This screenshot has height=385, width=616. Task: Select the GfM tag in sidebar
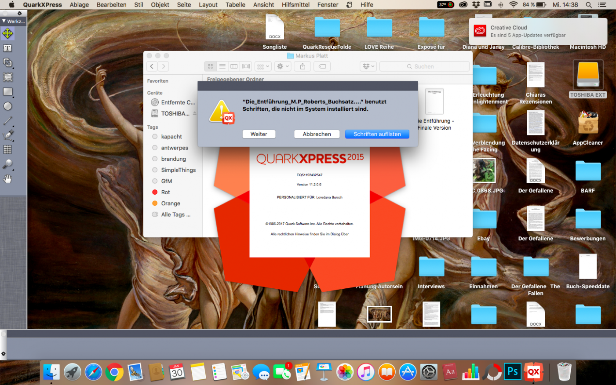[162, 181]
